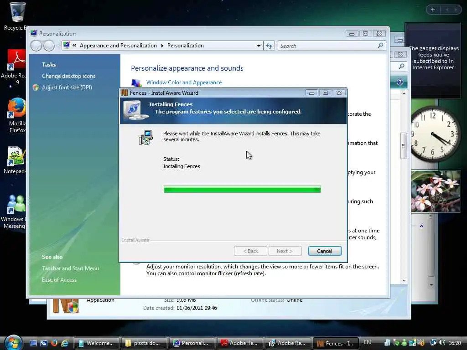Click Appearance and Personalization breadcrumb
Viewport: 467px width, 350px height.
tap(118, 46)
